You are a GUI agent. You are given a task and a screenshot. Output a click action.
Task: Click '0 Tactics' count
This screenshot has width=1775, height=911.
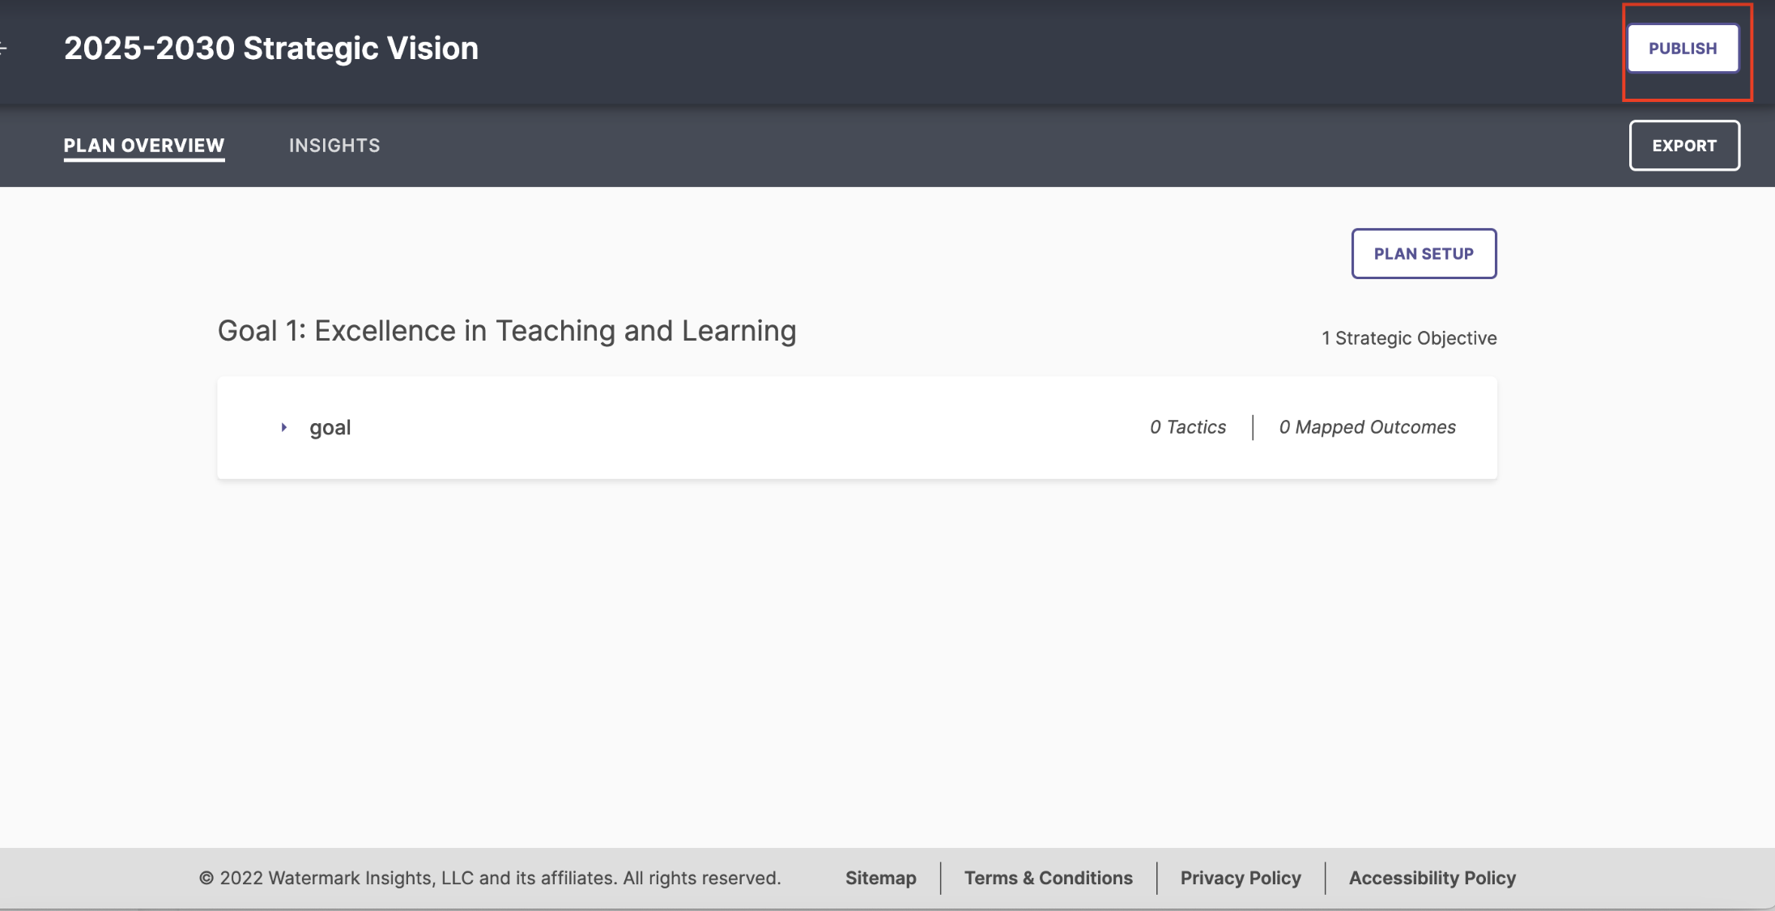[1188, 427]
